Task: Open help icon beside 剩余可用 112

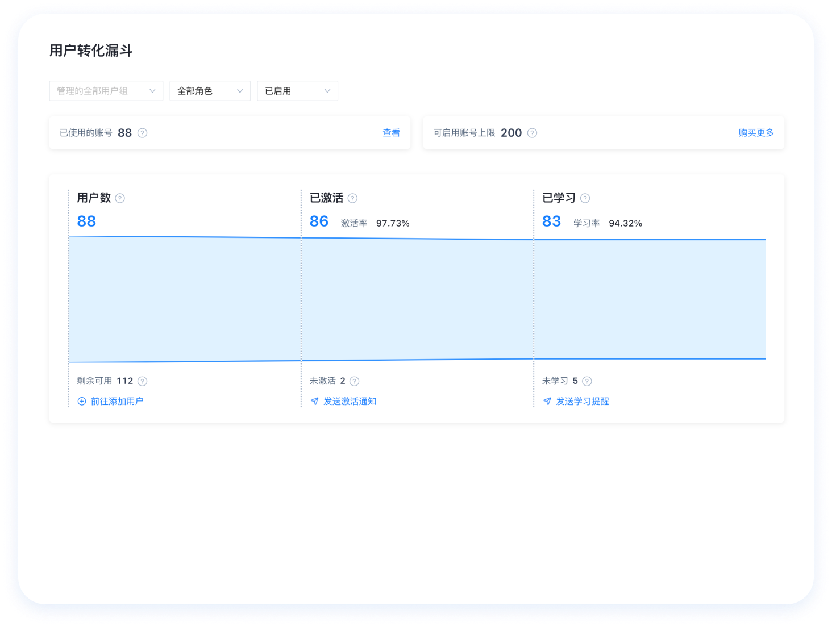Action: 143,381
